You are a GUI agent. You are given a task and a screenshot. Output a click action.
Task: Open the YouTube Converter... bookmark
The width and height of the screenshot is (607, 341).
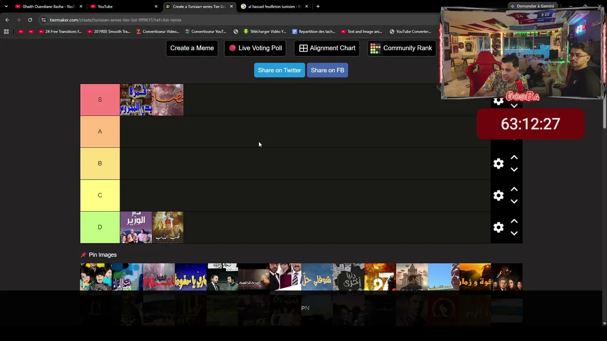410,32
